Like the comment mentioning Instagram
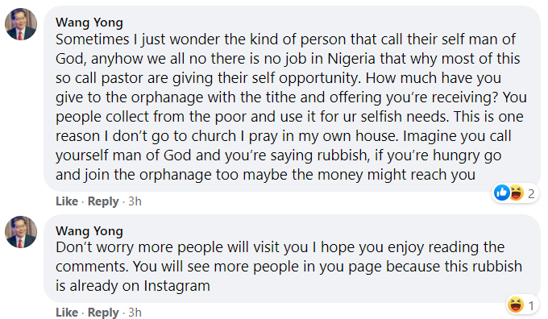The height and width of the screenshot is (319, 548). click(67, 313)
